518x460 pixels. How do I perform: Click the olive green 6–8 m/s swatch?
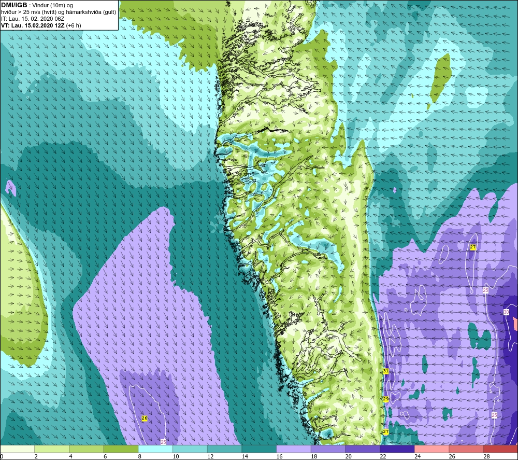(121, 449)
